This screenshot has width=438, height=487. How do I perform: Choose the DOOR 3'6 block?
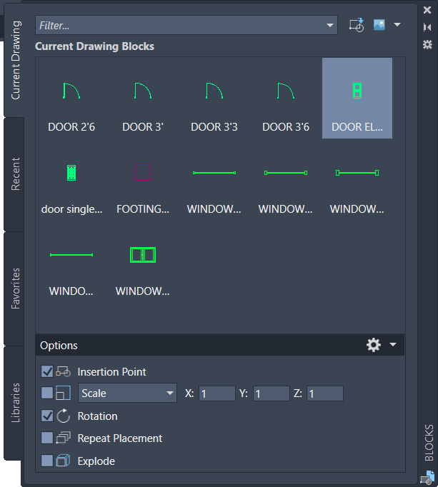click(286, 98)
